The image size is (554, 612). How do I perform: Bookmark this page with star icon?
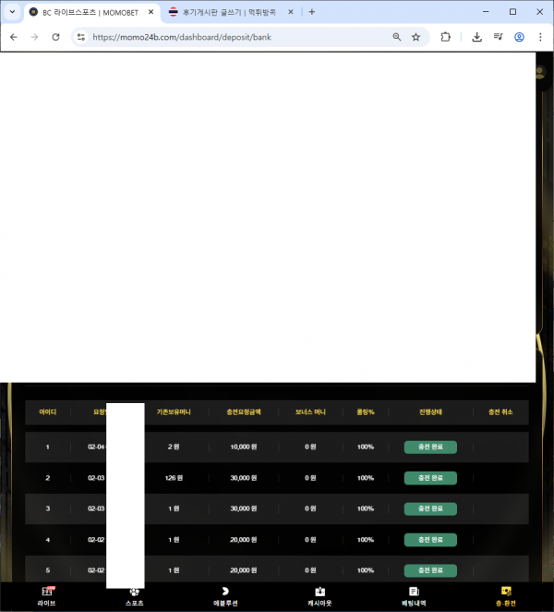coord(416,37)
